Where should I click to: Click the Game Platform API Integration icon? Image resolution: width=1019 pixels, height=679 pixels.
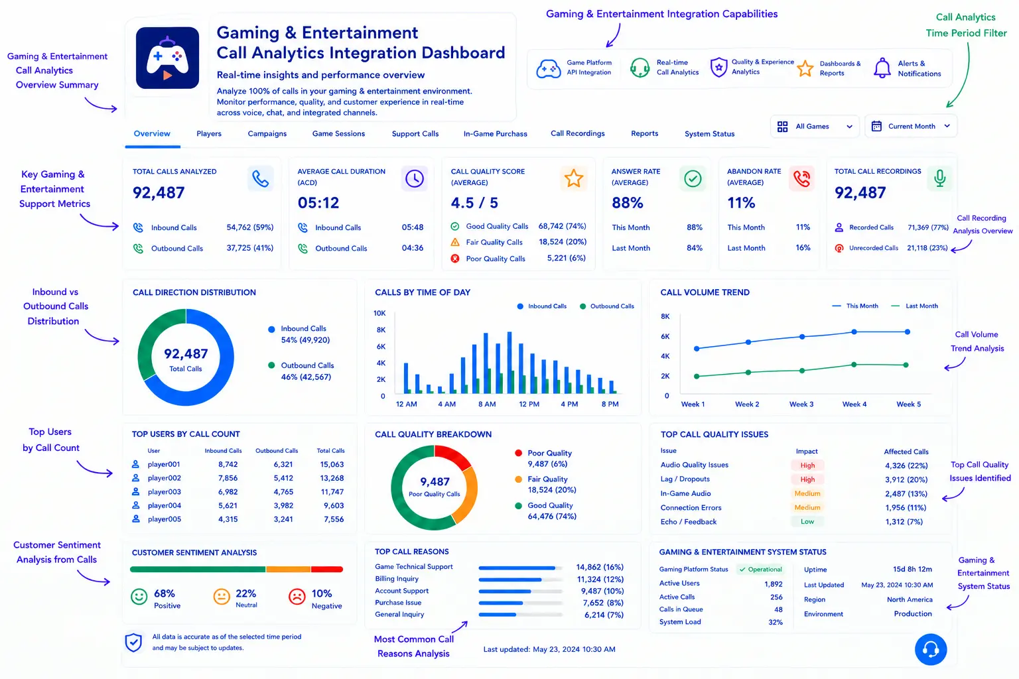(x=549, y=68)
